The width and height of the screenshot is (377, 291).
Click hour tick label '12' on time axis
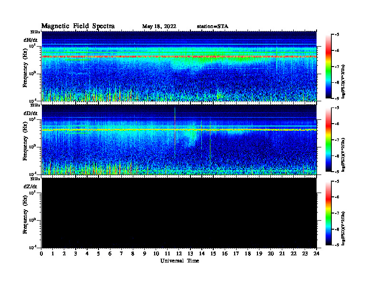click(x=179, y=254)
